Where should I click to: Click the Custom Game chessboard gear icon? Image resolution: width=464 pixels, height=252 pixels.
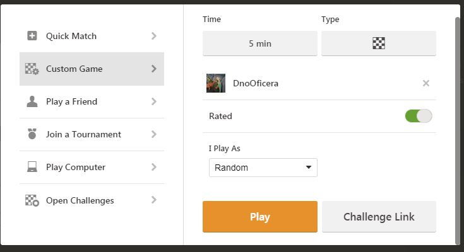coord(32,69)
